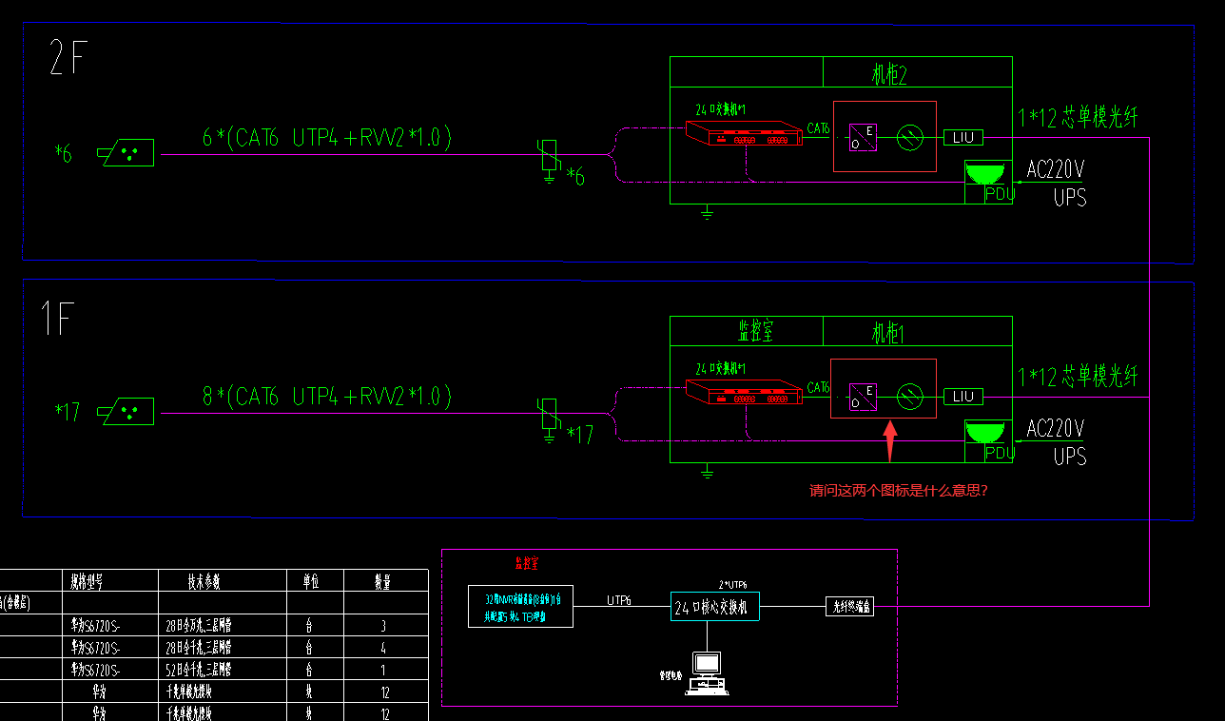The height and width of the screenshot is (721, 1225).
Task: Click the ground symbol below cabinet 2
Action: tap(707, 213)
